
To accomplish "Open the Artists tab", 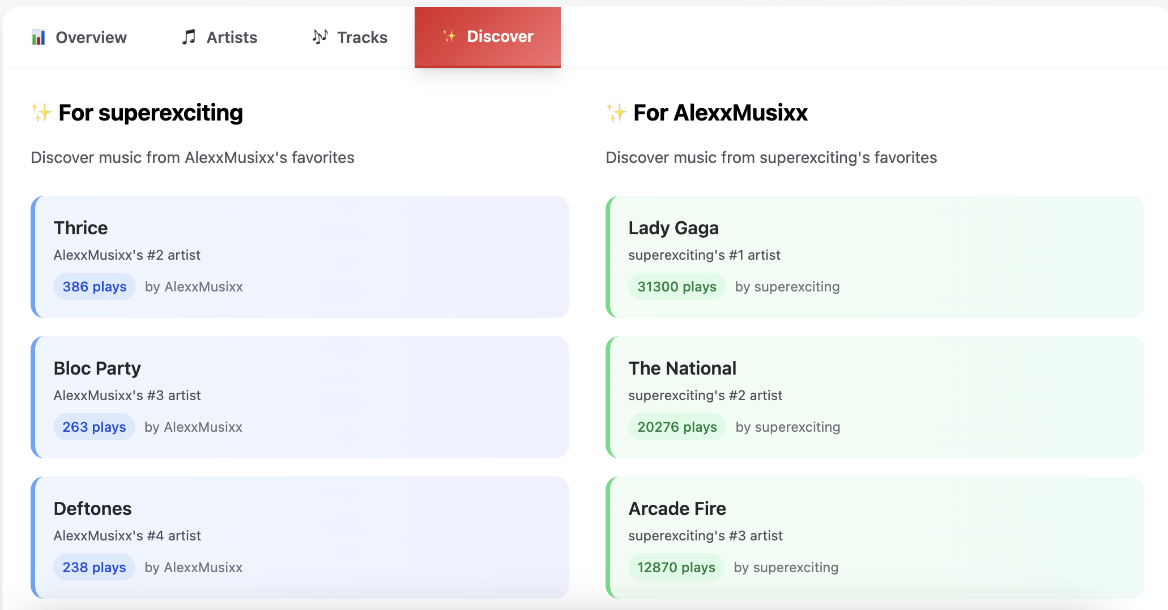I will click(x=220, y=37).
